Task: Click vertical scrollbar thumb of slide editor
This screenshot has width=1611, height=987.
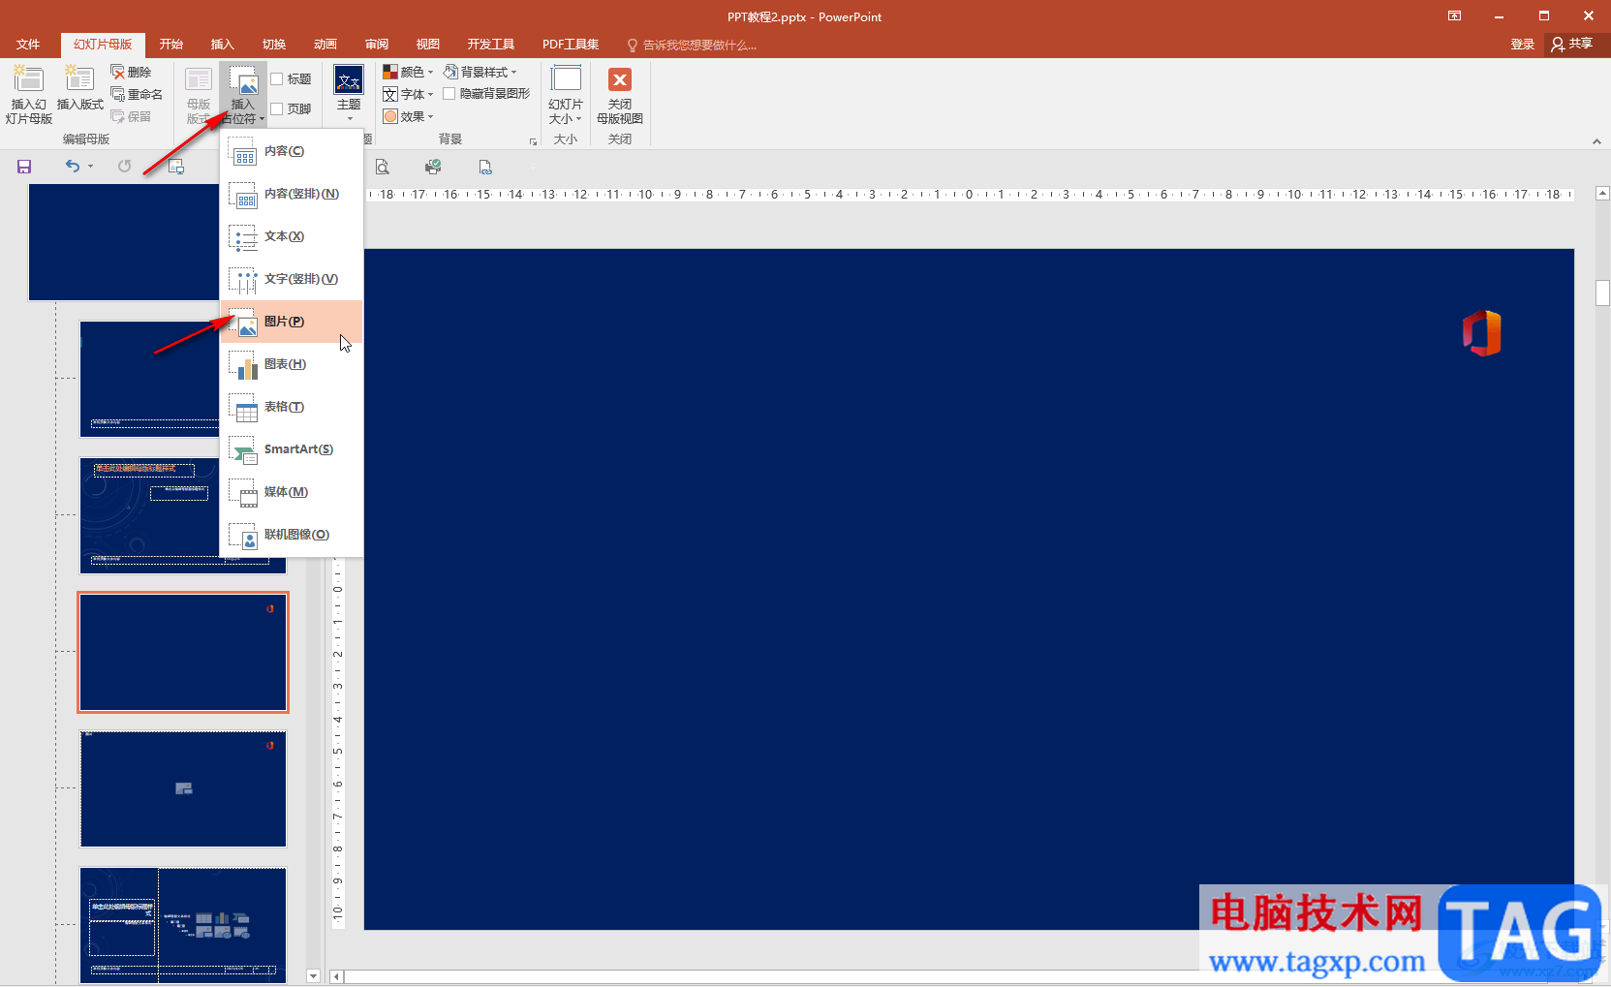Action: pyautogui.click(x=1602, y=293)
